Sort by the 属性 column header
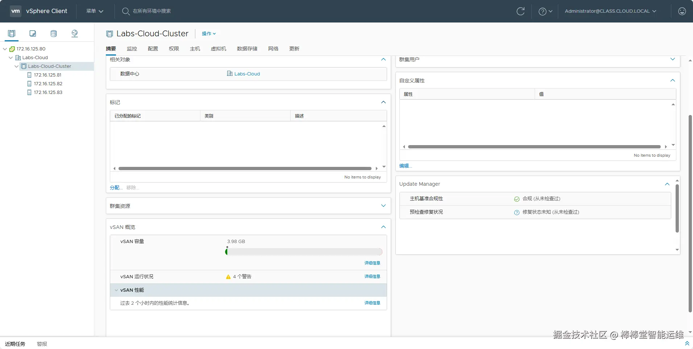This screenshot has width=693, height=349. (x=467, y=94)
